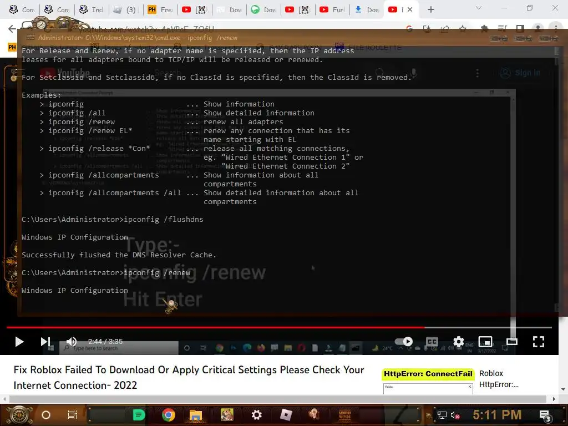Enable theater mode view
The width and height of the screenshot is (568, 426).
click(x=512, y=342)
